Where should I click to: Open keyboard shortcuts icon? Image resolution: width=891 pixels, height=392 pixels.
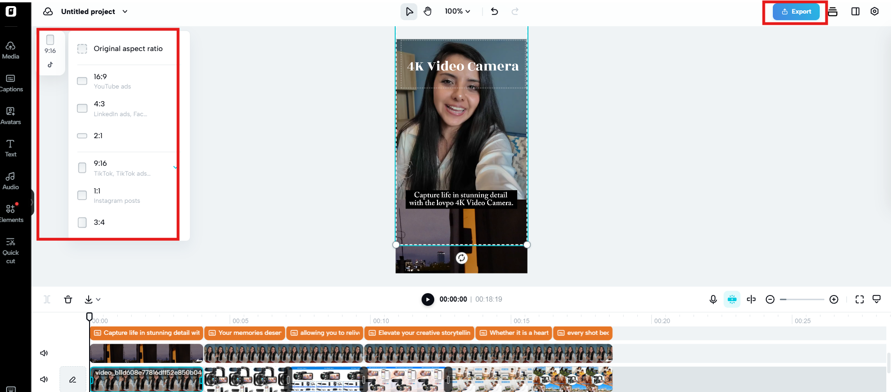tap(11, 389)
